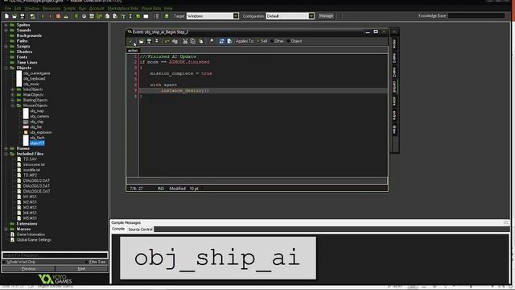Switch to the Source Control tab
This screenshot has height=290, width=515.
point(140,230)
